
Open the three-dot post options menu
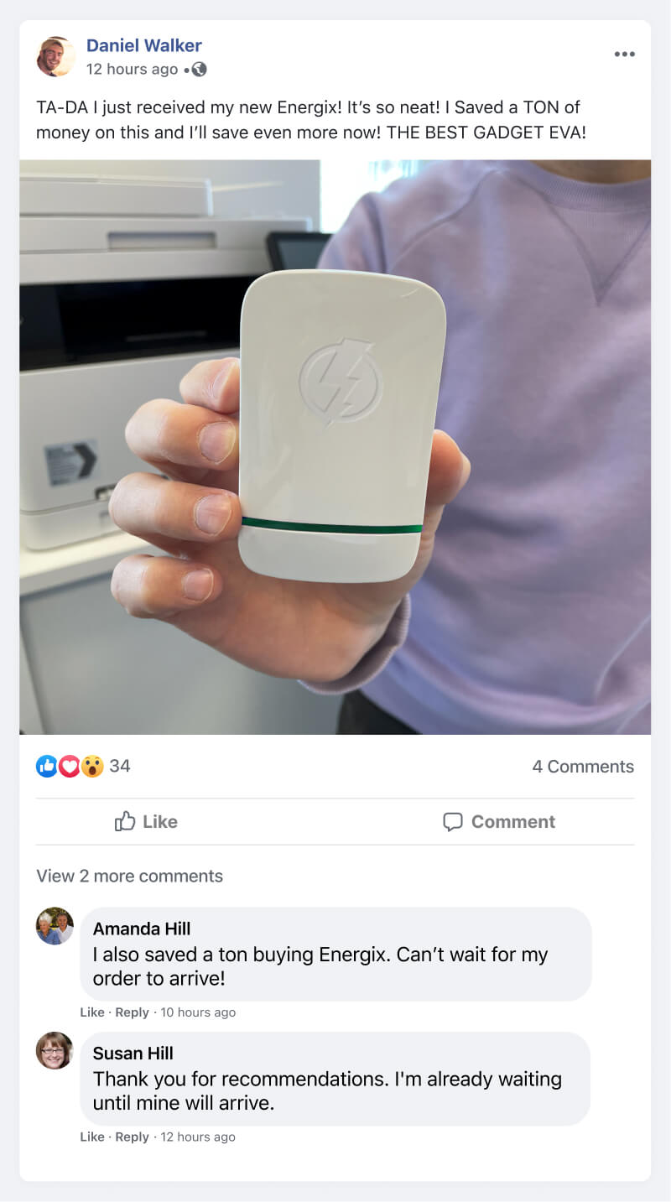624,55
